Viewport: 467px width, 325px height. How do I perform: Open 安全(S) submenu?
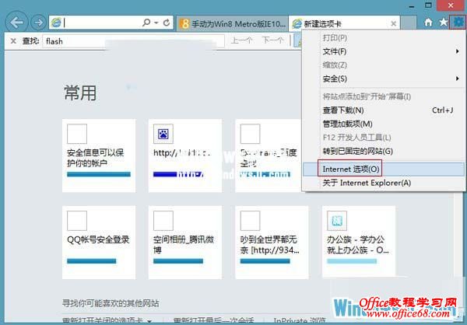pos(383,79)
